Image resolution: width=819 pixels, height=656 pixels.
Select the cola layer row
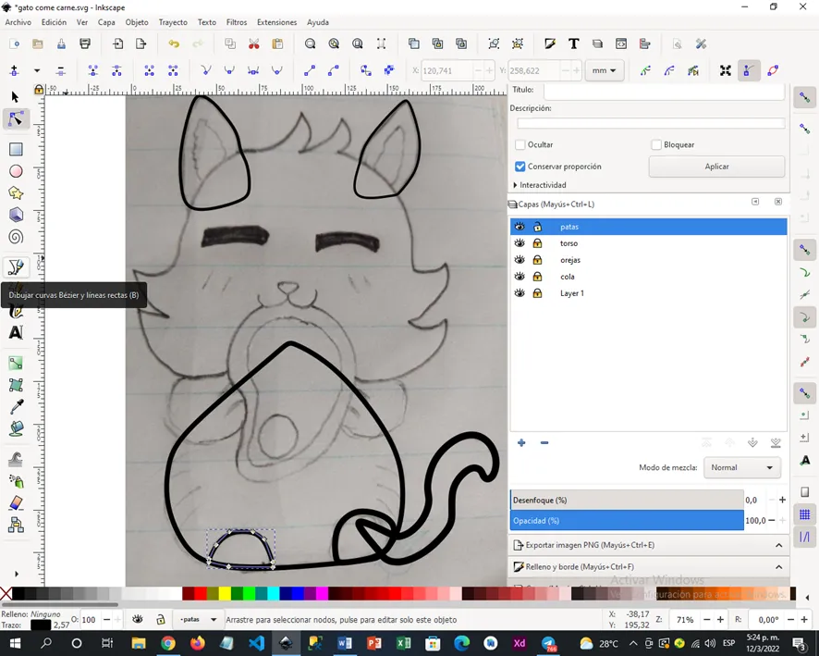click(x=648, y=277)
